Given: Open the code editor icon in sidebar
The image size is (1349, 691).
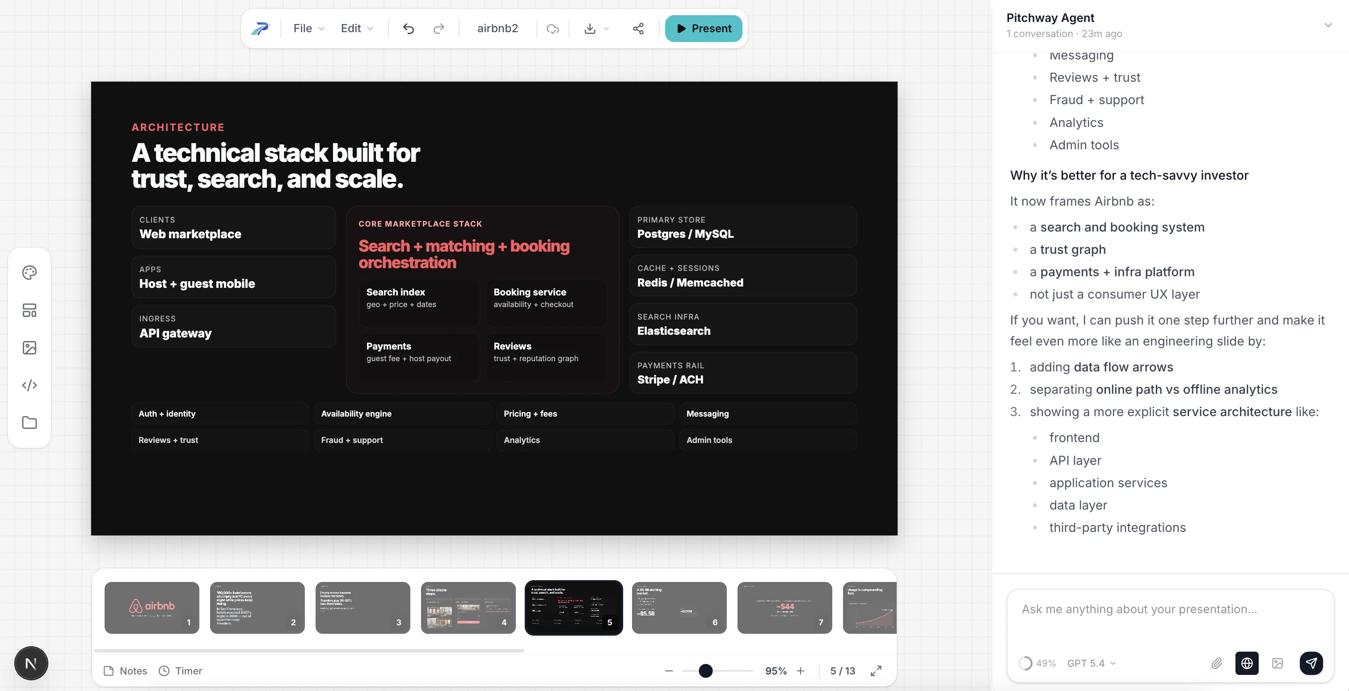Looking at the screenshot, I should pos(30,385).
